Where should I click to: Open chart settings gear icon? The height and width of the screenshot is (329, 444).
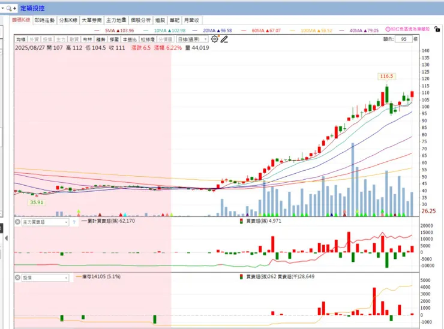tap(215, 39)
